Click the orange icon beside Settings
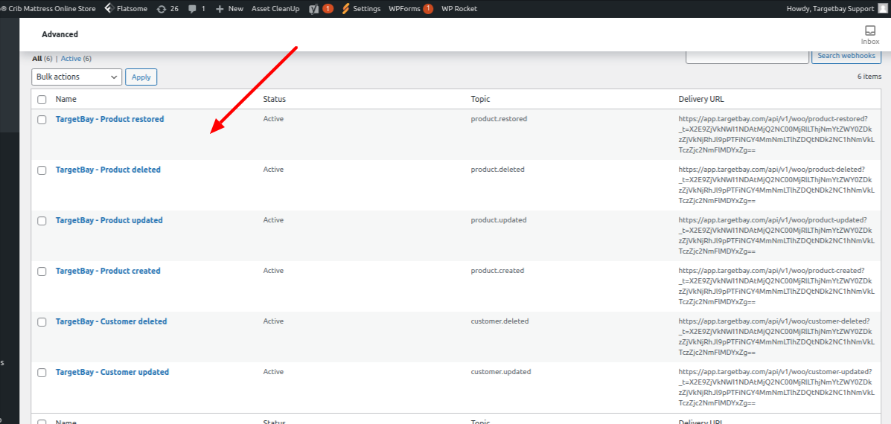This screenshot has width=891, height=424. point(345,8)
